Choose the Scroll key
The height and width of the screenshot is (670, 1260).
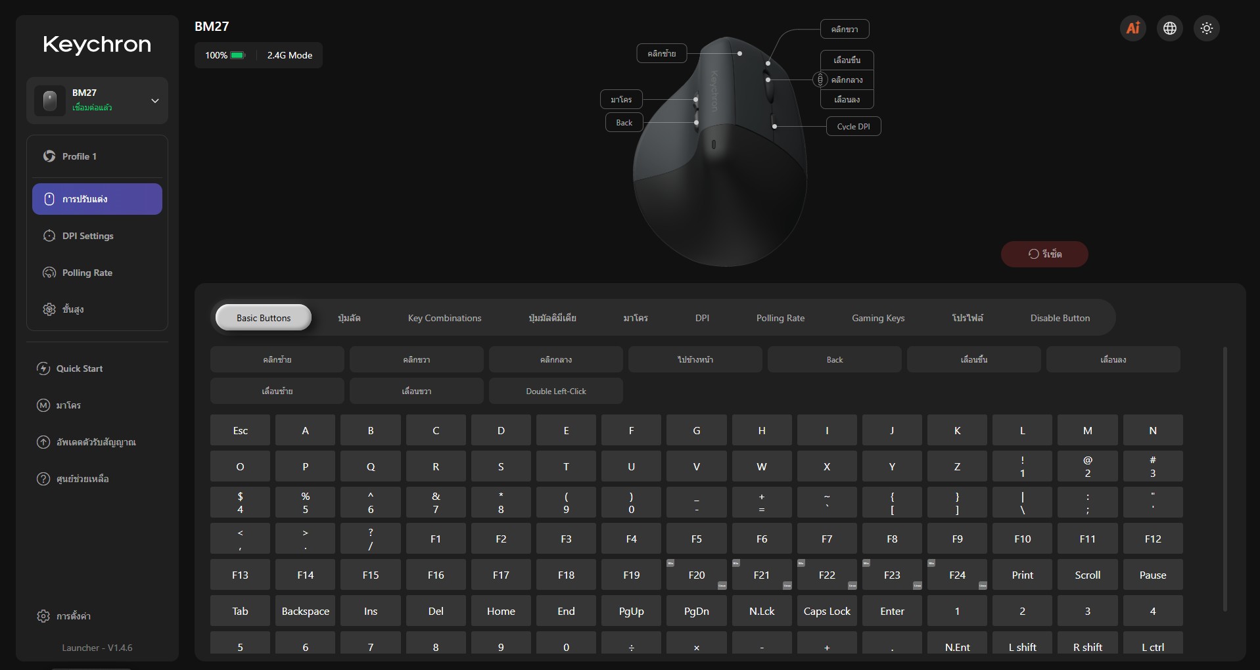[x=1088, y=575]
